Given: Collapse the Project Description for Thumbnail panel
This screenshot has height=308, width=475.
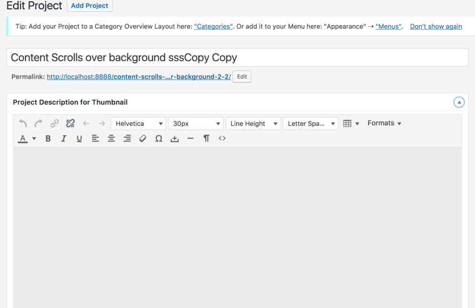Looking at the screenshot, I should point(459,102).
